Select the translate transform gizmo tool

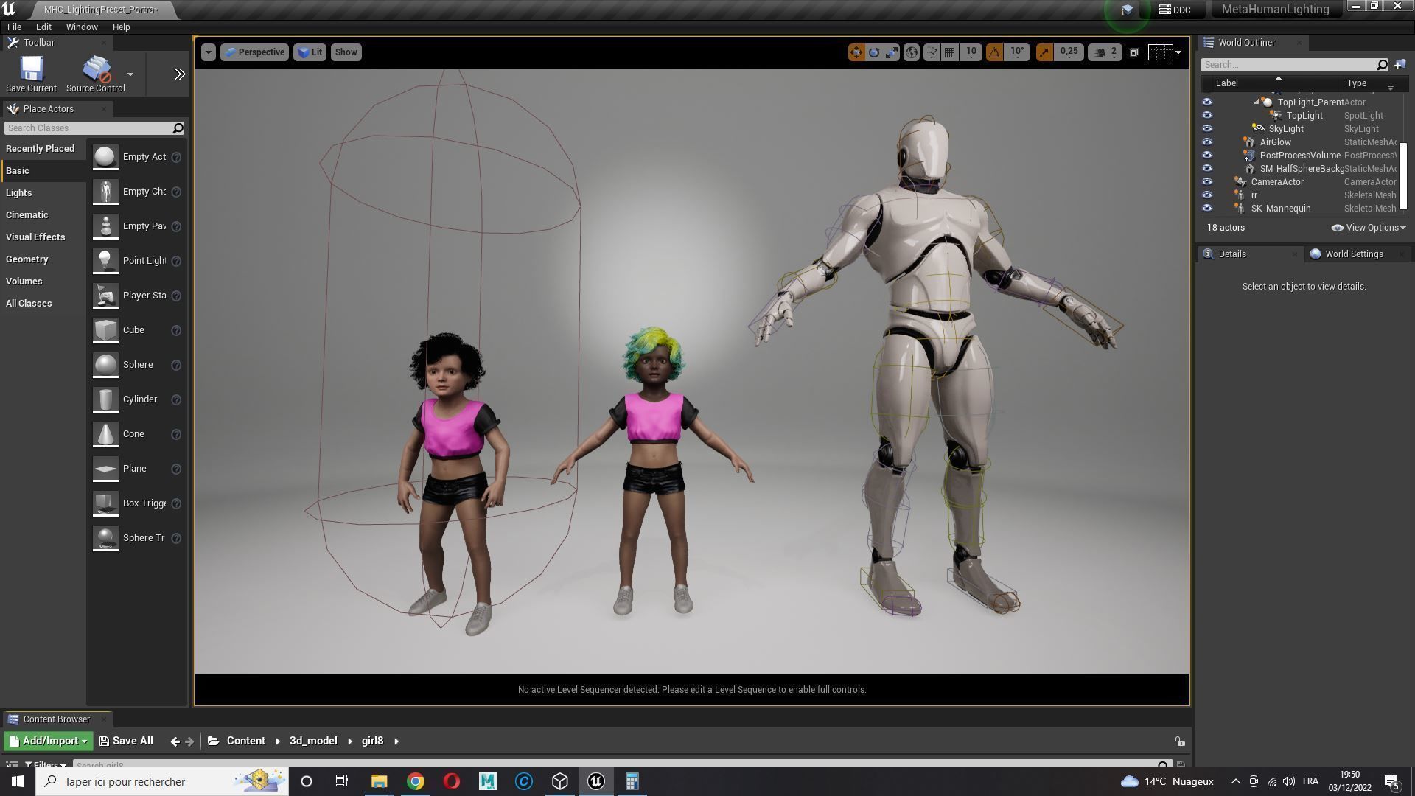[856, 52]
